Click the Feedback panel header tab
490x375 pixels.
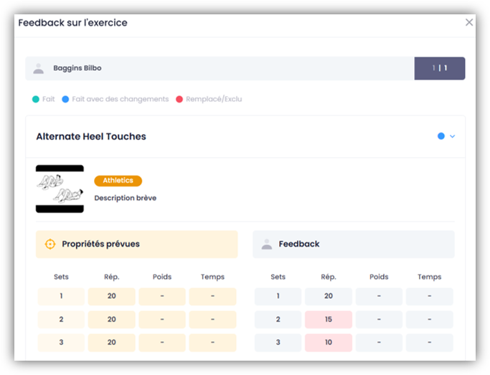pyautogui.click(x=353, y=244)
